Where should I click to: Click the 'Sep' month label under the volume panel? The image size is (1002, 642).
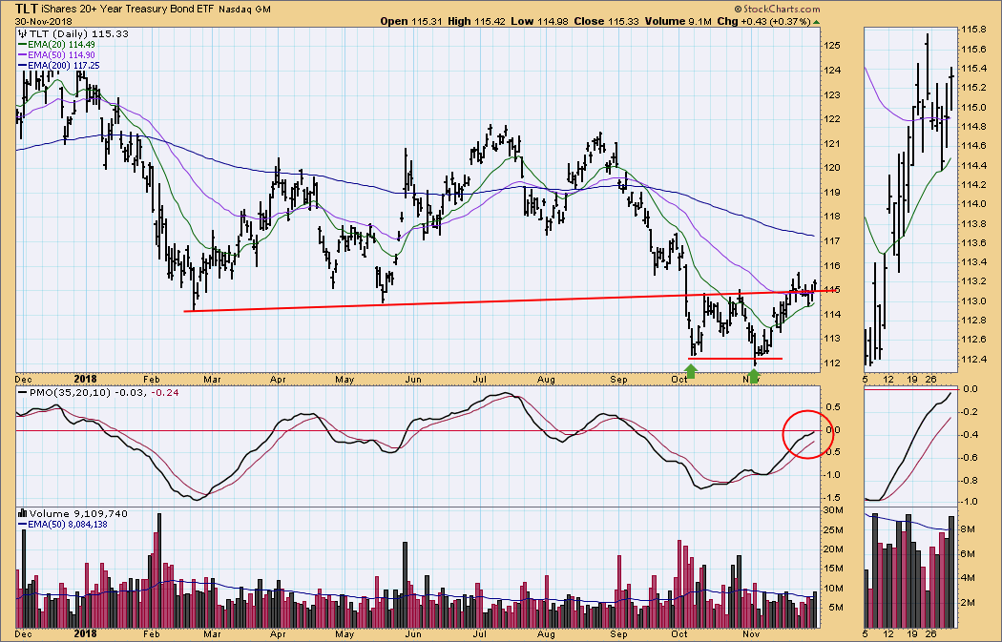click(618, 633)
